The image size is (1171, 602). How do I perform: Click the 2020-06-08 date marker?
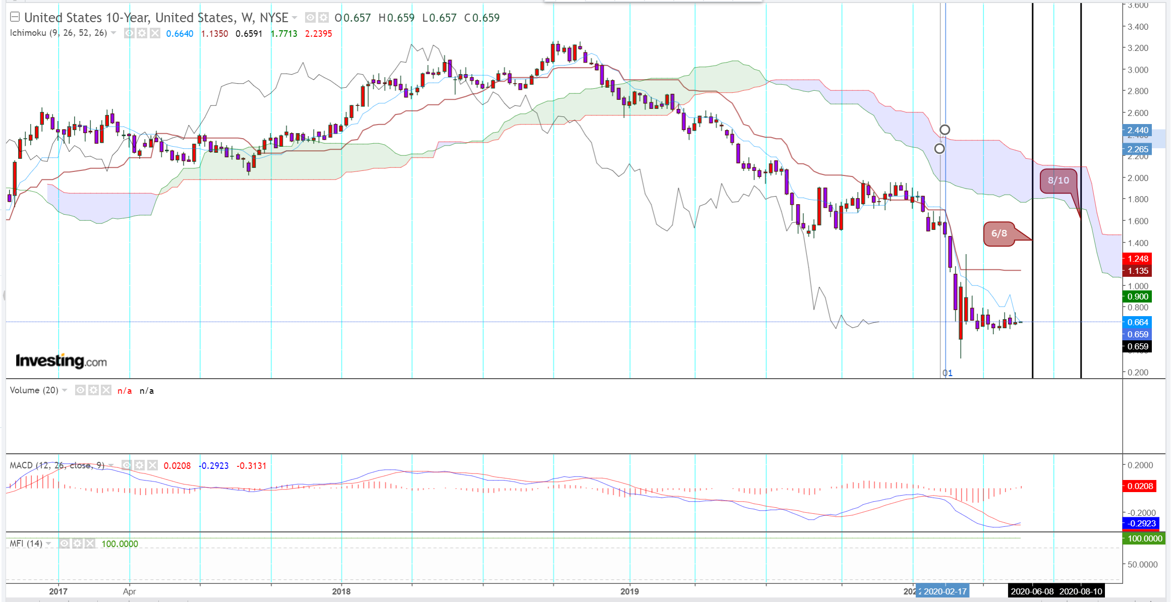(1032, 591)
